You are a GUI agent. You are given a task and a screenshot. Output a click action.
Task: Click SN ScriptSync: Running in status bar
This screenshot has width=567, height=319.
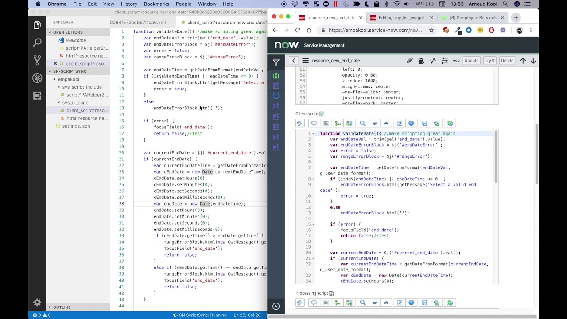tap(199, 315)
